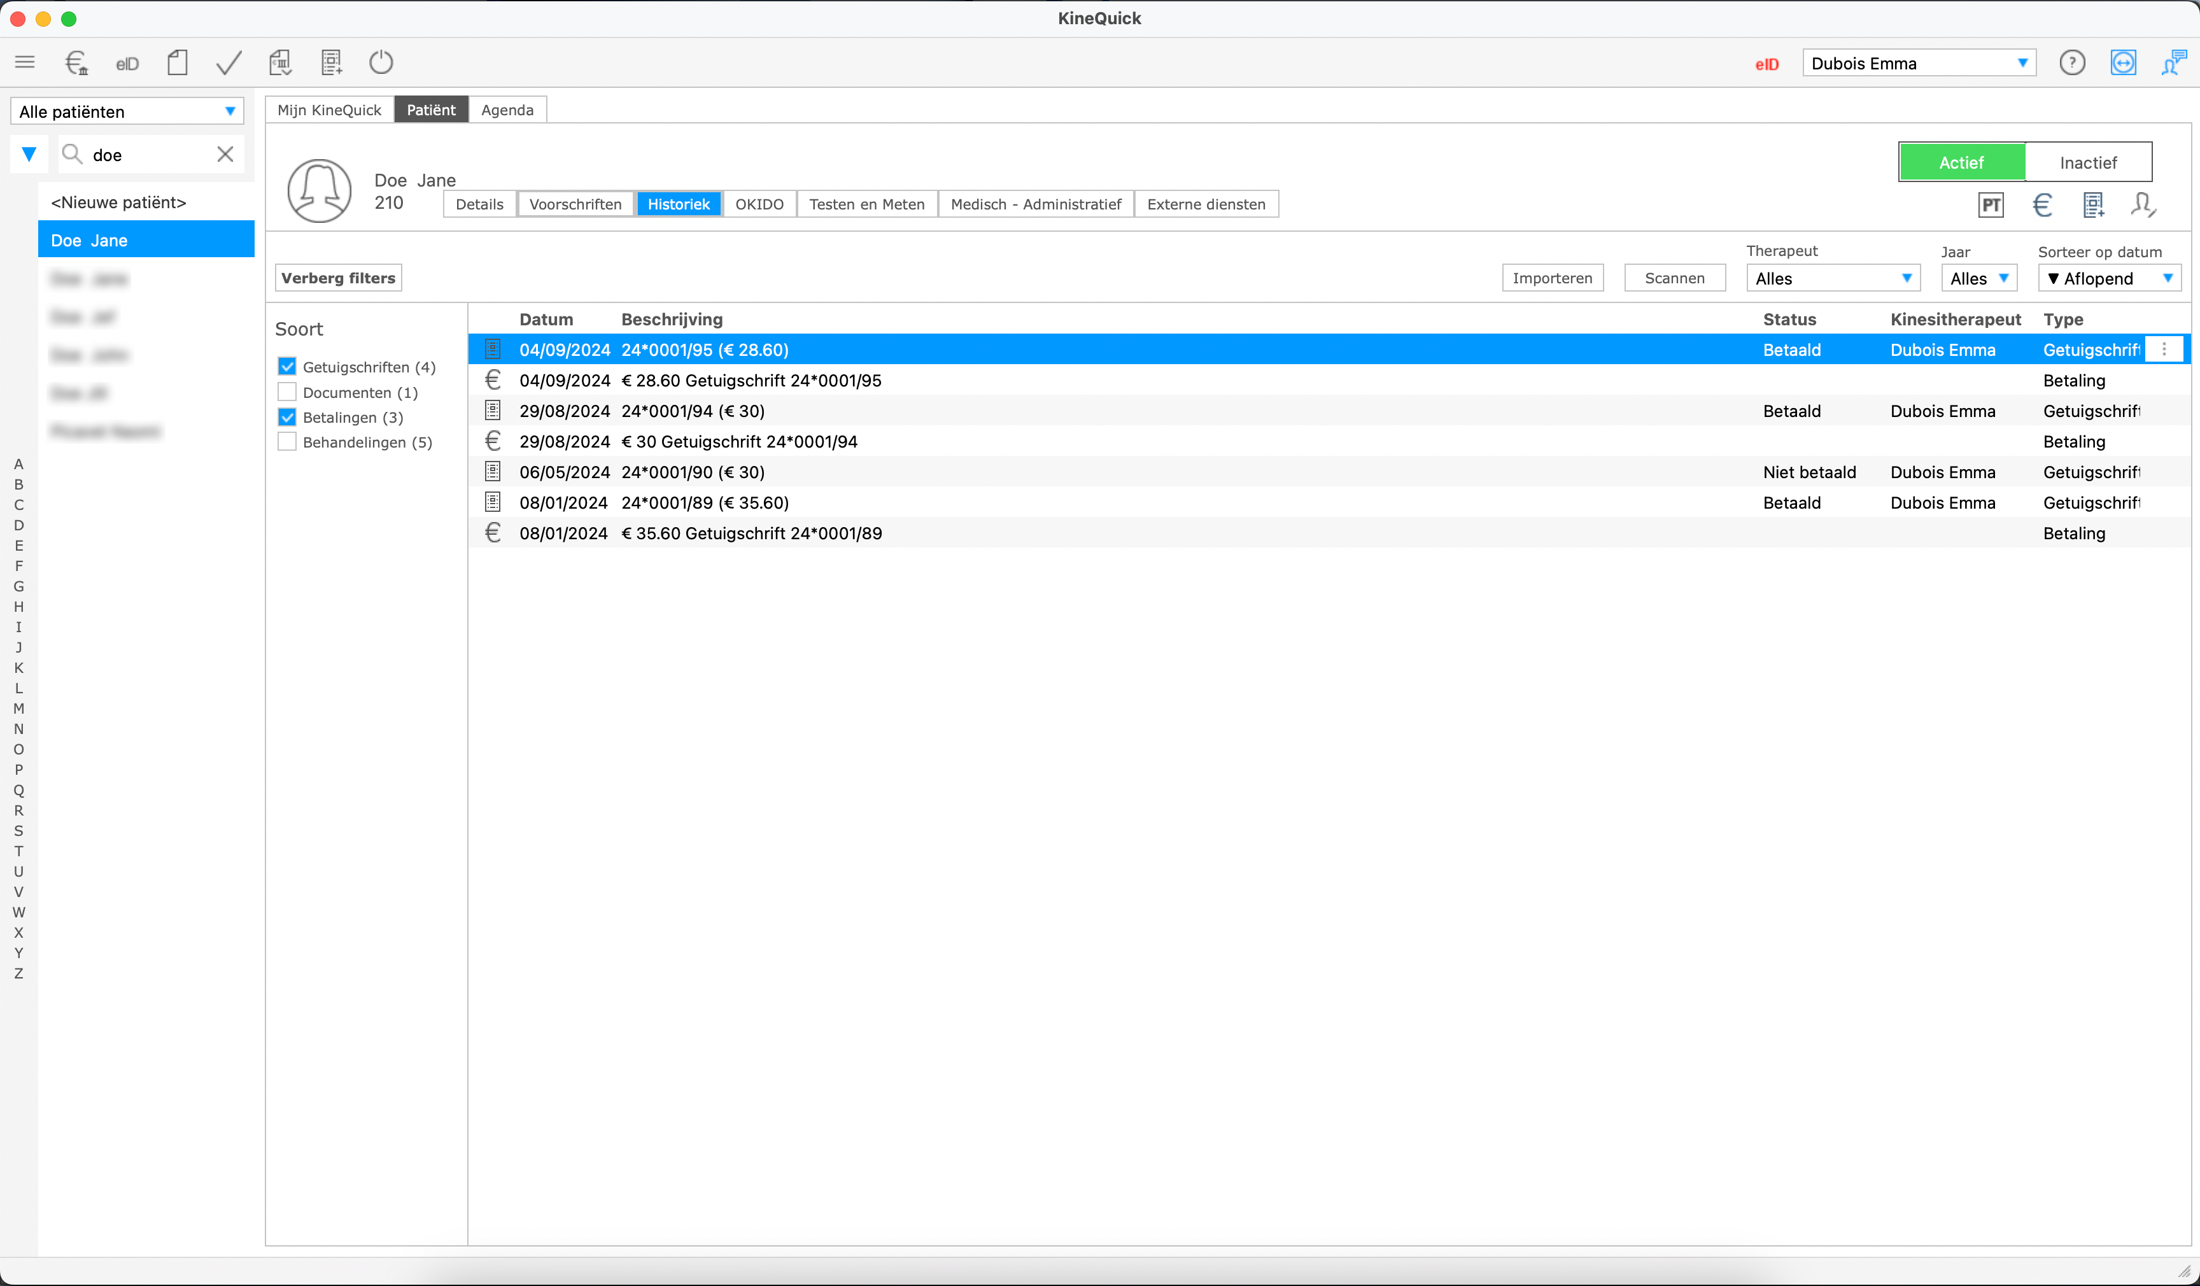Image resolution: width=2200 pixels, height=1286 pixels.
Task: Click the stethoscope icon in patient header
Action: tap(2143, 205)
